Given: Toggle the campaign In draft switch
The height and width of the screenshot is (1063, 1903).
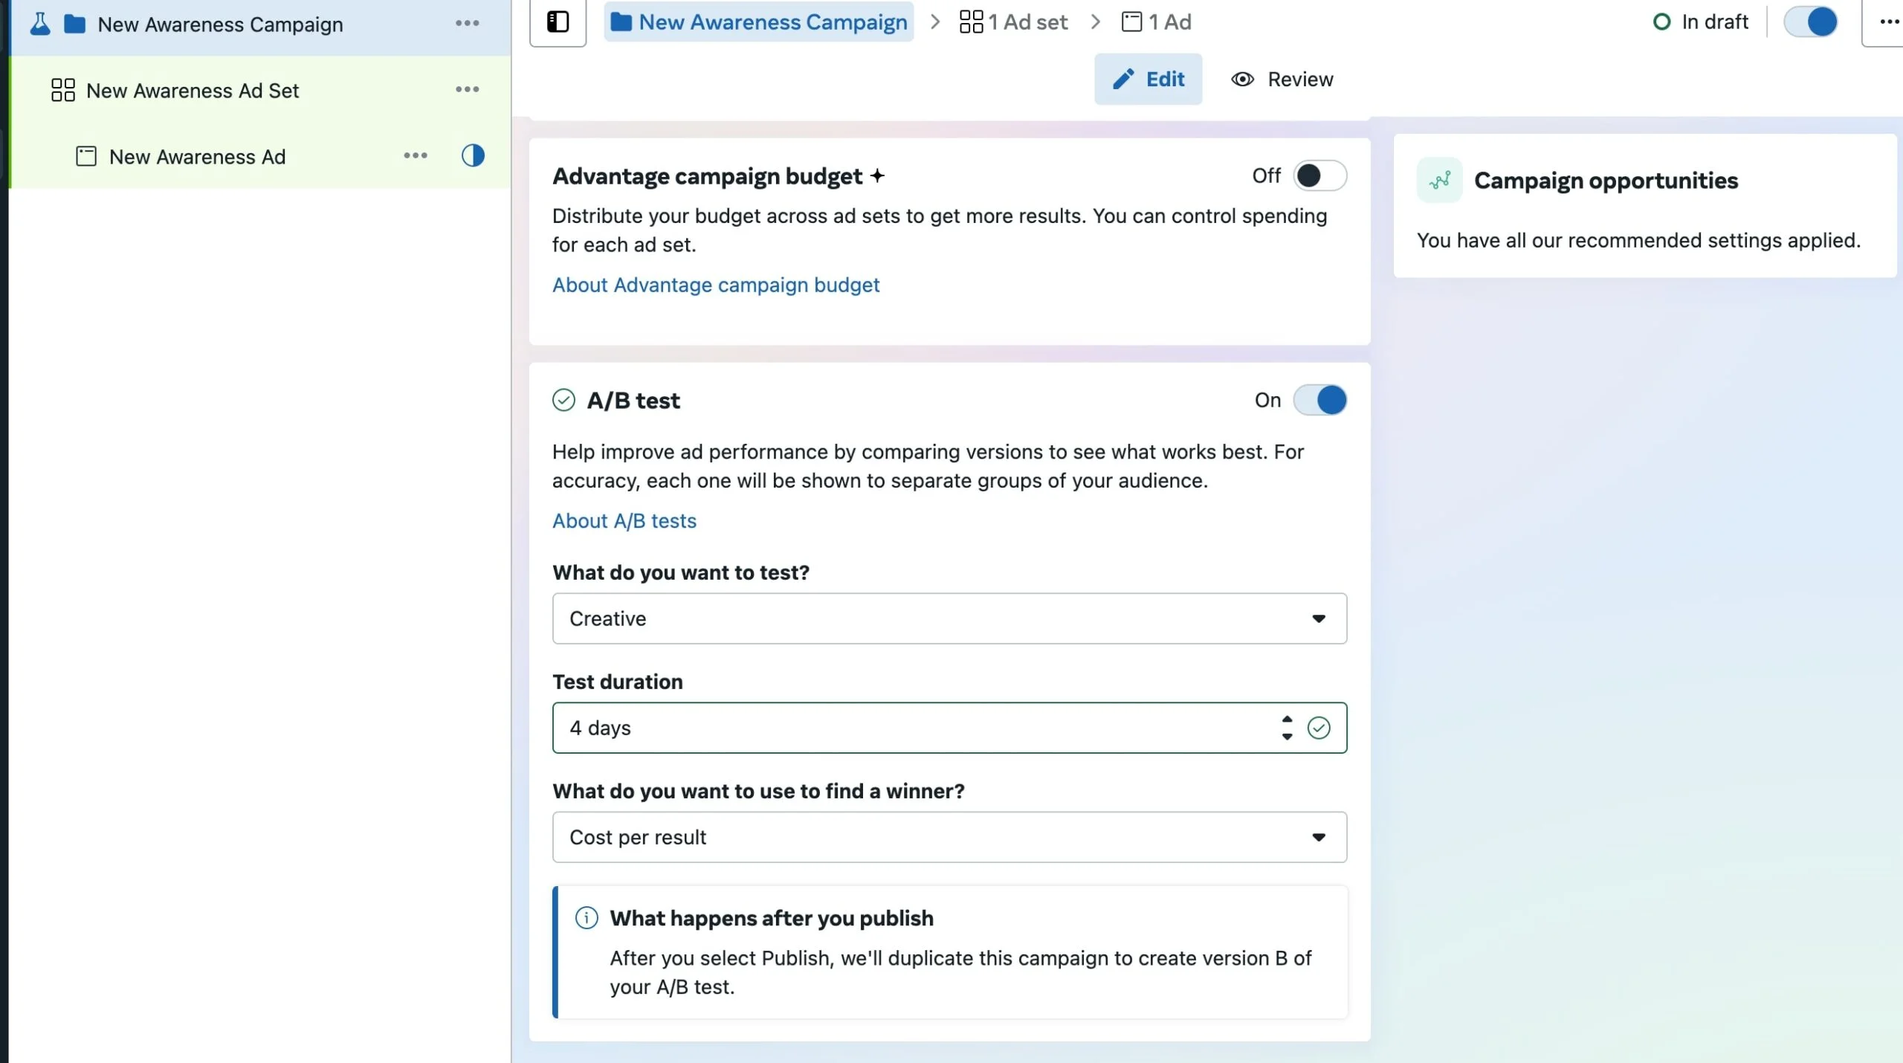Looking at the screenshot, I should [x=1811, y=22].
